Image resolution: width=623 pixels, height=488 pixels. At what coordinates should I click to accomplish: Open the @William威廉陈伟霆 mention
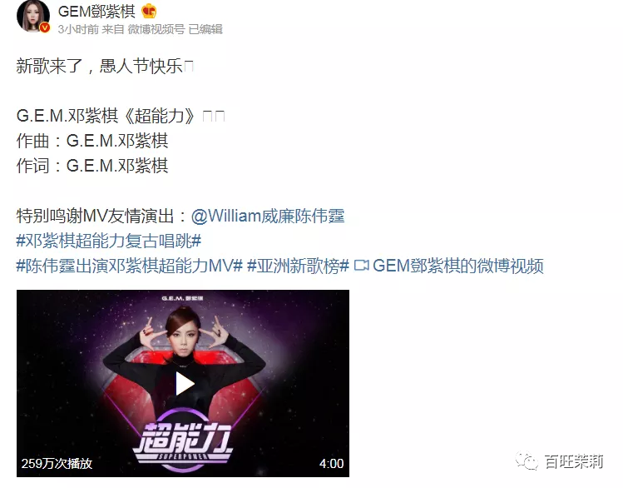coord(267,216)
